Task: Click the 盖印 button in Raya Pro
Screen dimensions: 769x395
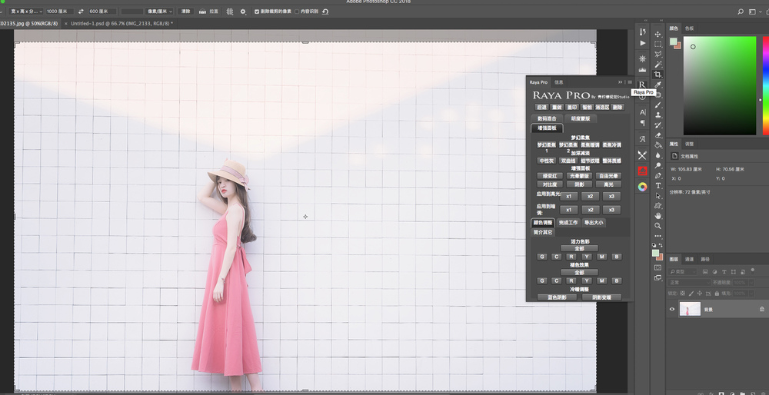Action: (572, 108)
